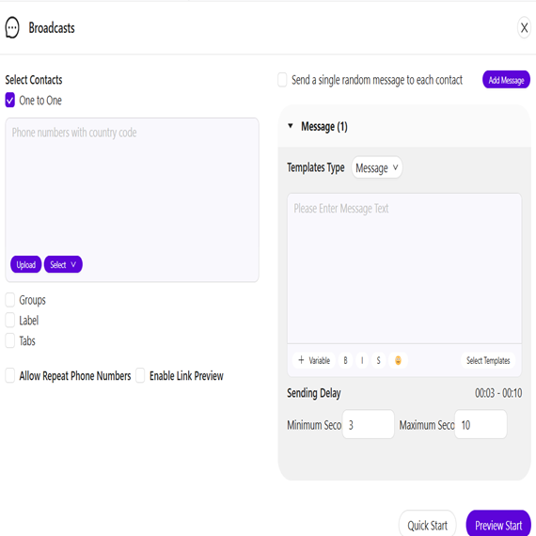
Task: Click the Minimum Seconds input field
Action: point(369,424)
